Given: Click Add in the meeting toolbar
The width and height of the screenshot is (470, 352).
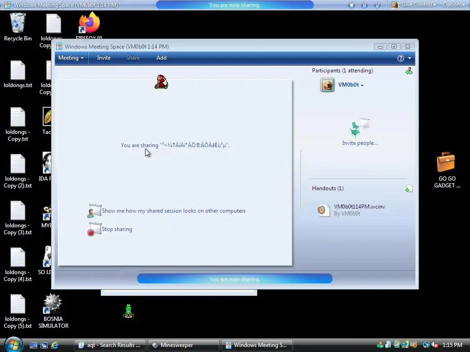Looking at the screenshot, I should pos(161,58).
